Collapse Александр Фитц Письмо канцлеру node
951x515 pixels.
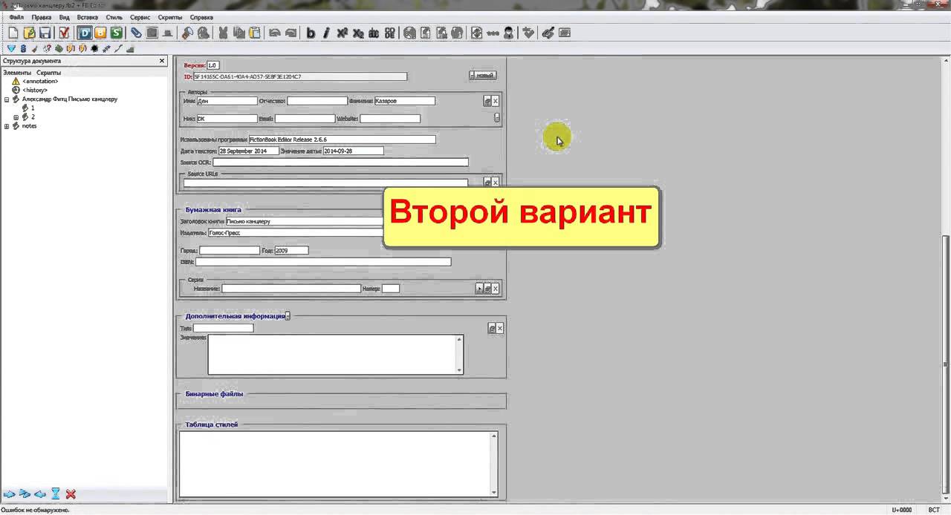coord(7,99)
